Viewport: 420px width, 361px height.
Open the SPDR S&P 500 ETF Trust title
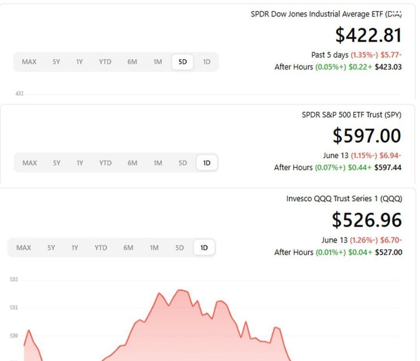351,115
